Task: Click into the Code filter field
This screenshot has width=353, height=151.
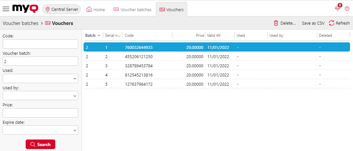Action: [40, 44]
